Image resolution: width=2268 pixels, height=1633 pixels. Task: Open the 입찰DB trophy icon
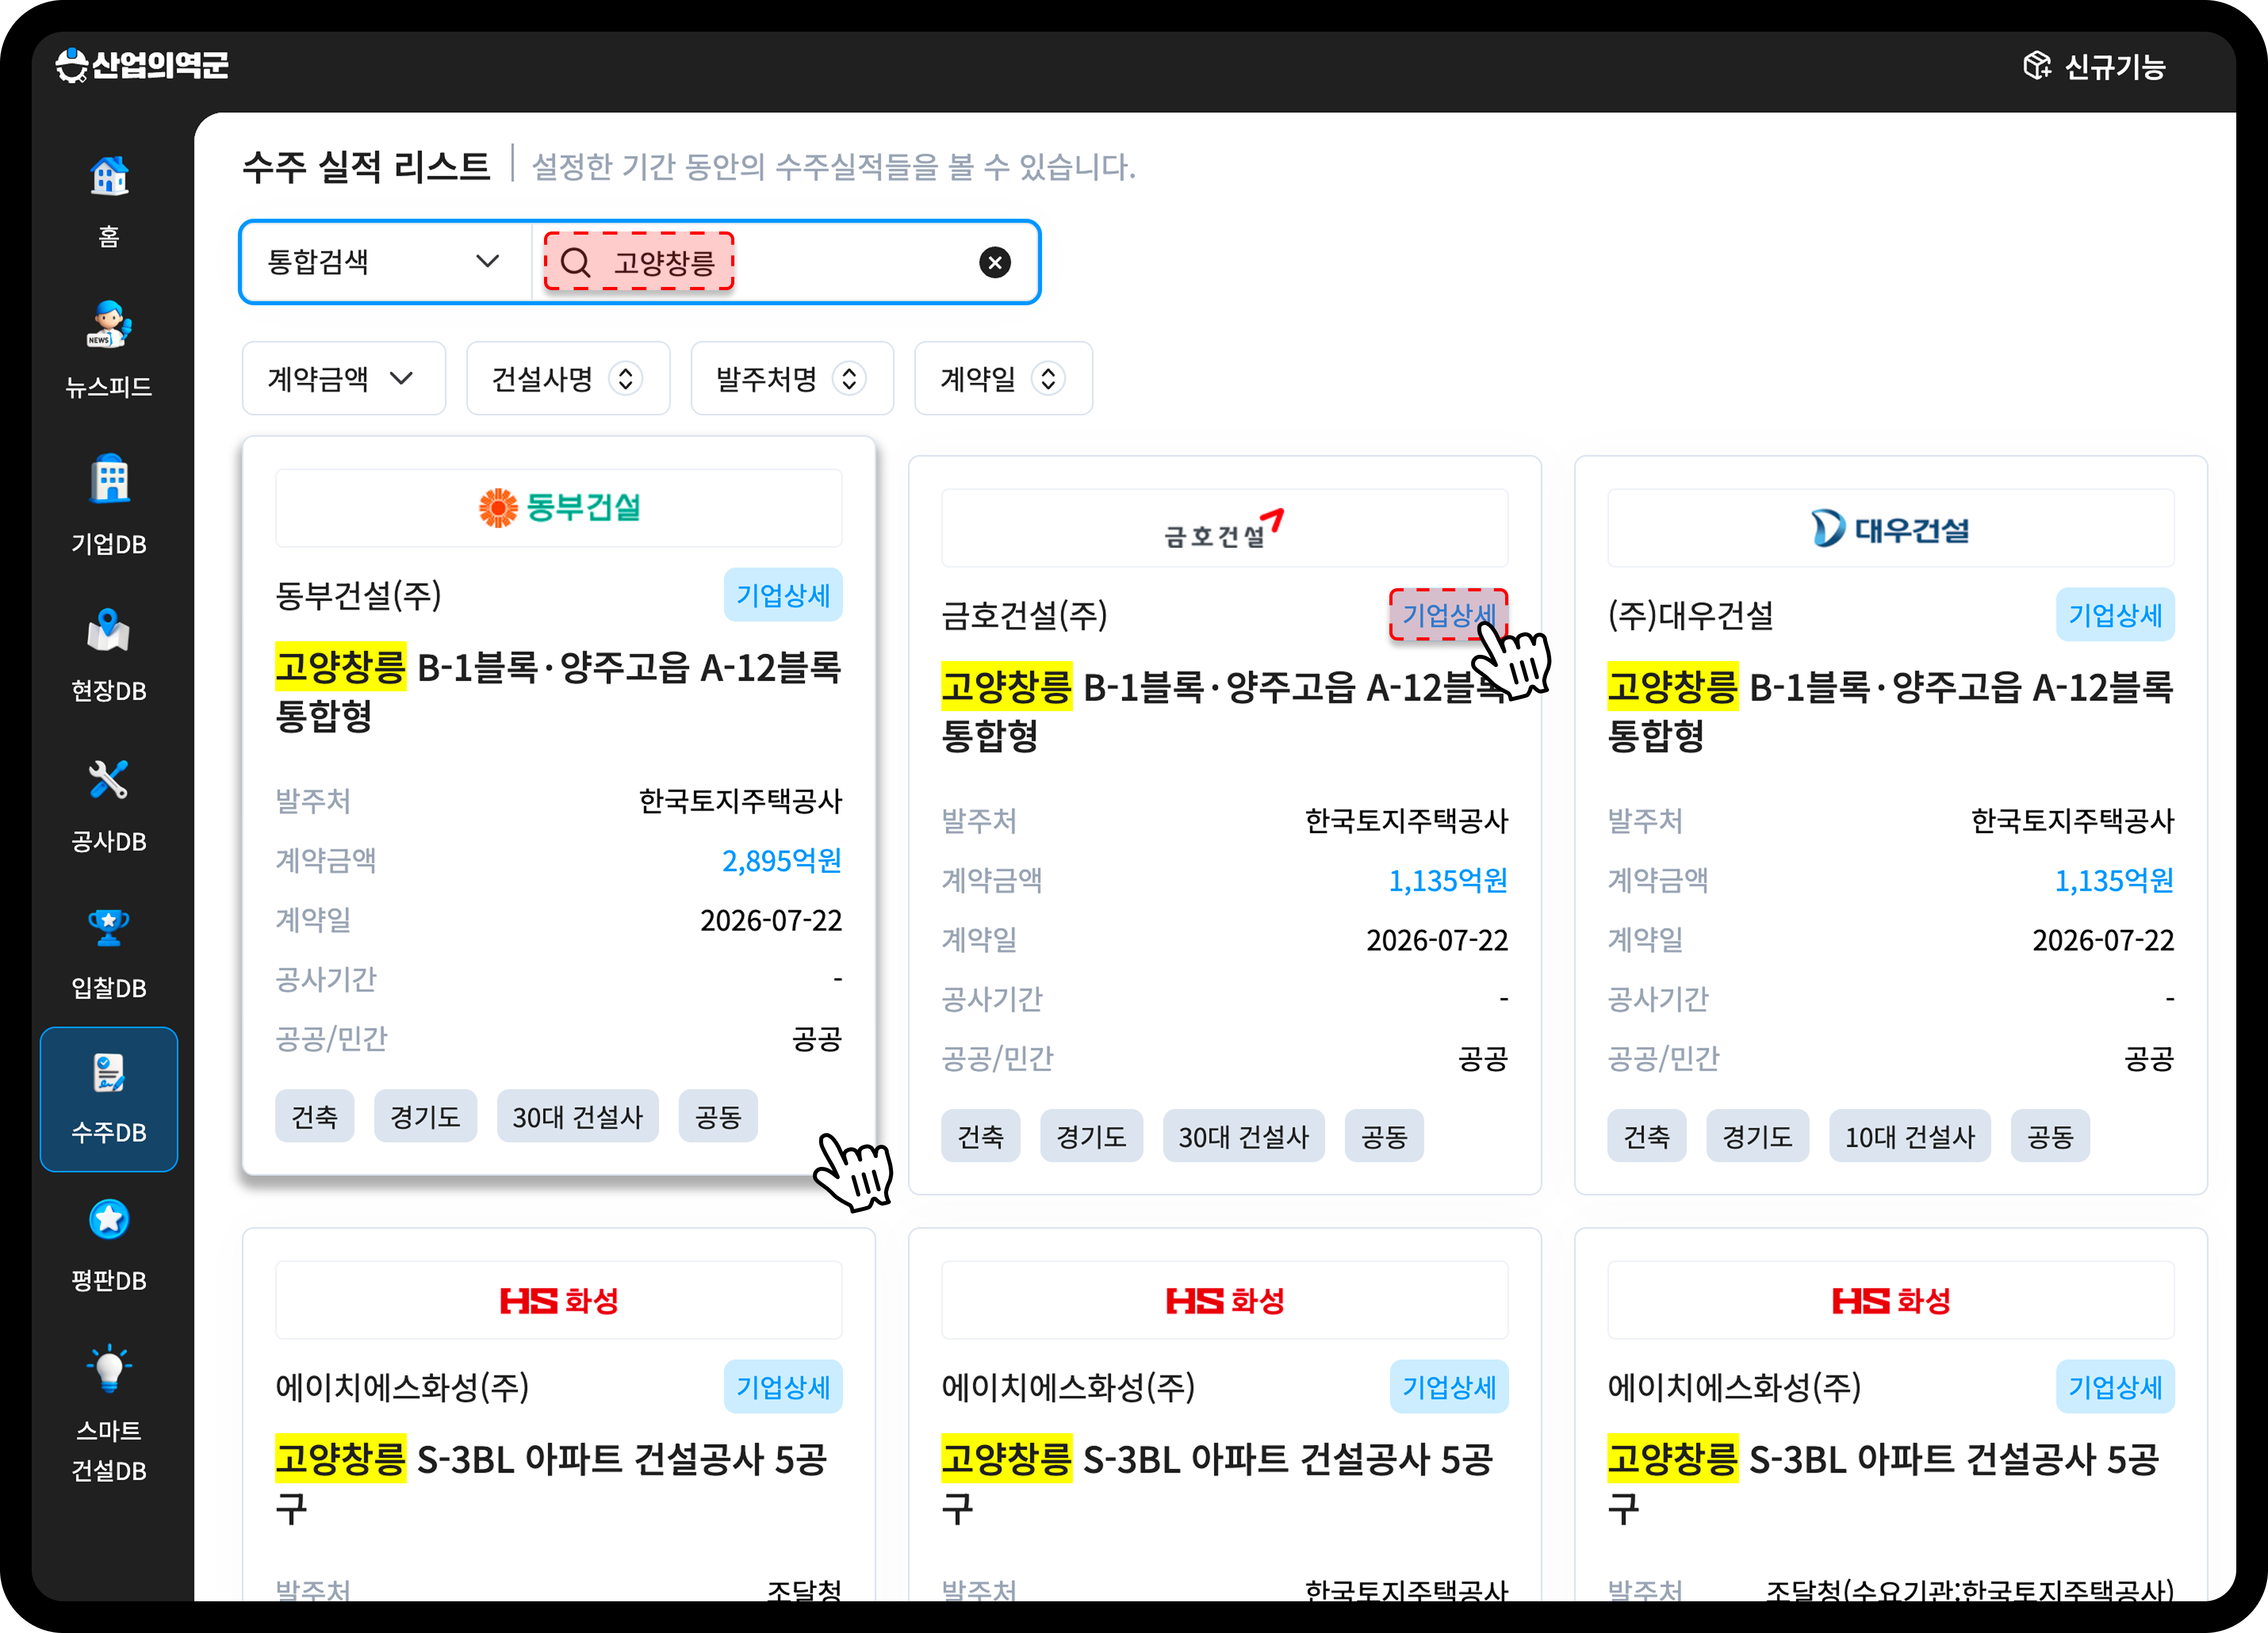(109, 929)
